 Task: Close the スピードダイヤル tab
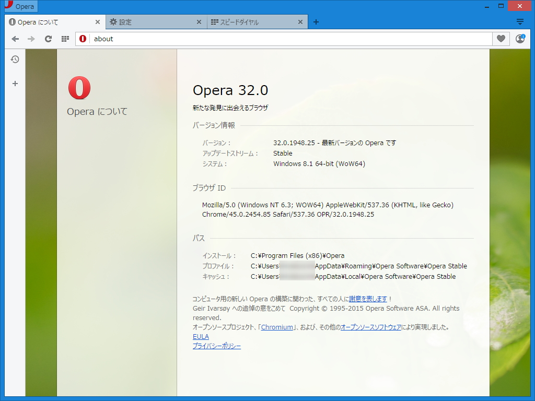[x=300, y=22]
